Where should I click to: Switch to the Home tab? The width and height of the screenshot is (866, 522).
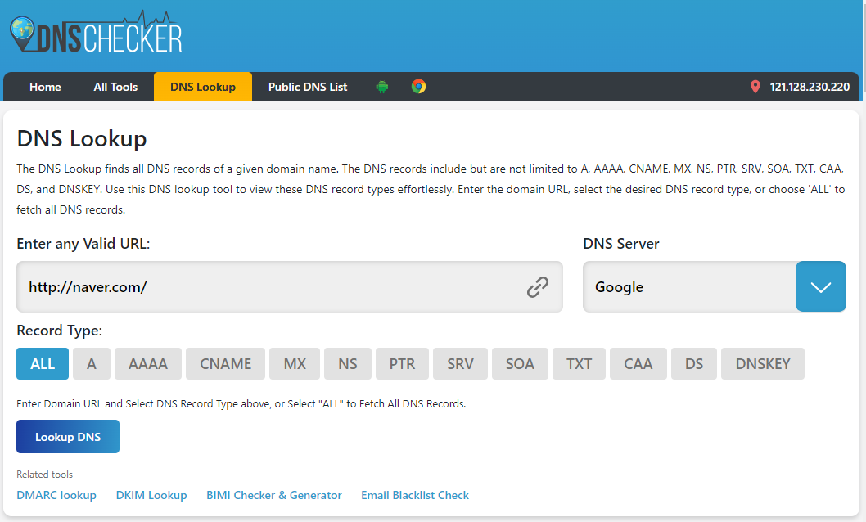click(45, 86)
